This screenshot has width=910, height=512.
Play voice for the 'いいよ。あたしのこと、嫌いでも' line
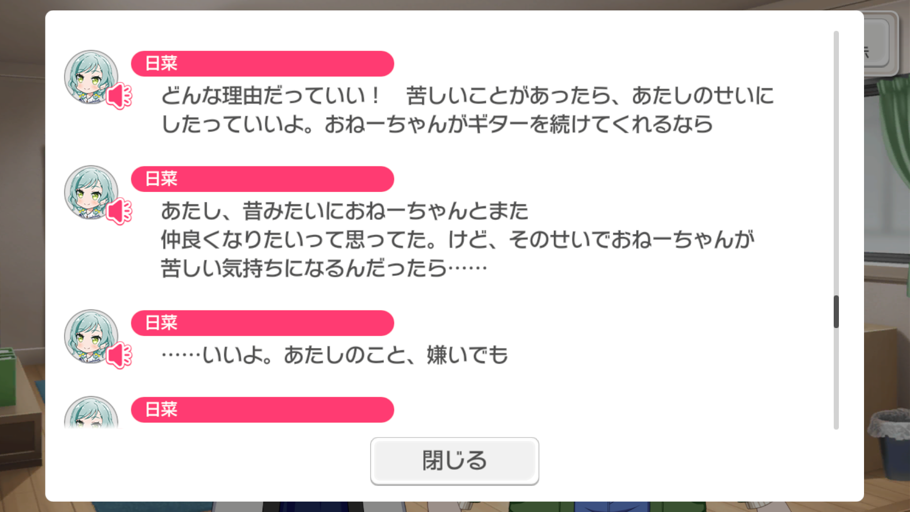[118, 356]
